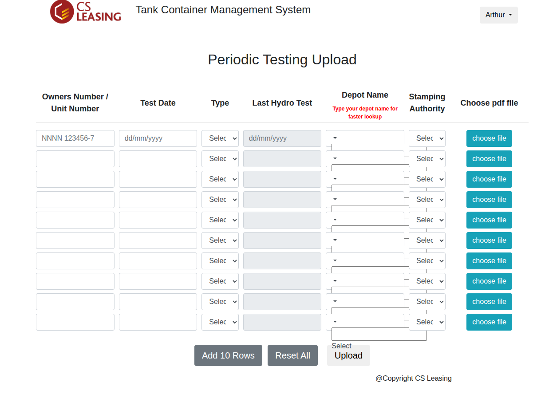The width and height of the screenshot is (537, 414).
Task: Click the seventh row Test Date field
Action: [158, 261]
